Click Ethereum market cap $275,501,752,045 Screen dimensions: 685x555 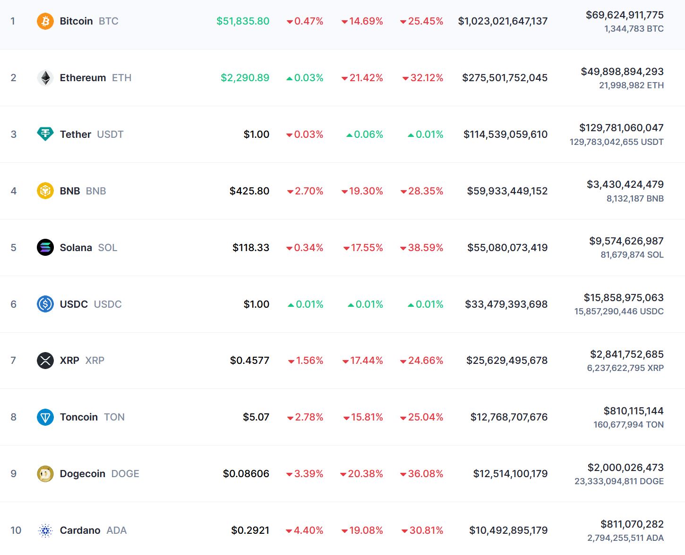pyautogui.click(x=505, y=78)
